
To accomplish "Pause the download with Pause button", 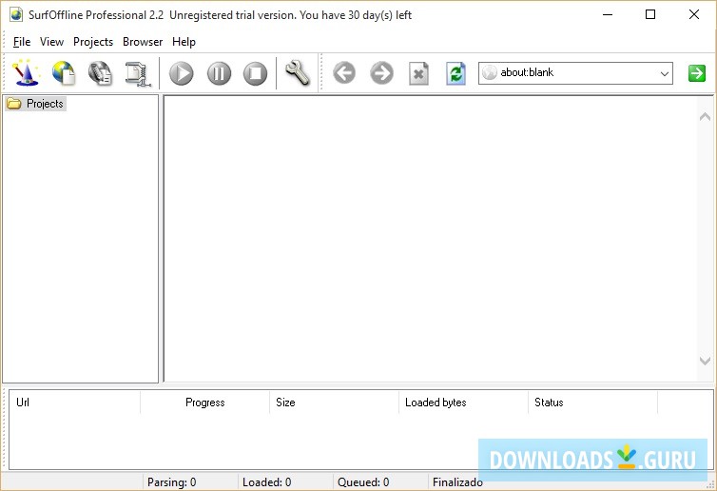I will tap(219, 73).
